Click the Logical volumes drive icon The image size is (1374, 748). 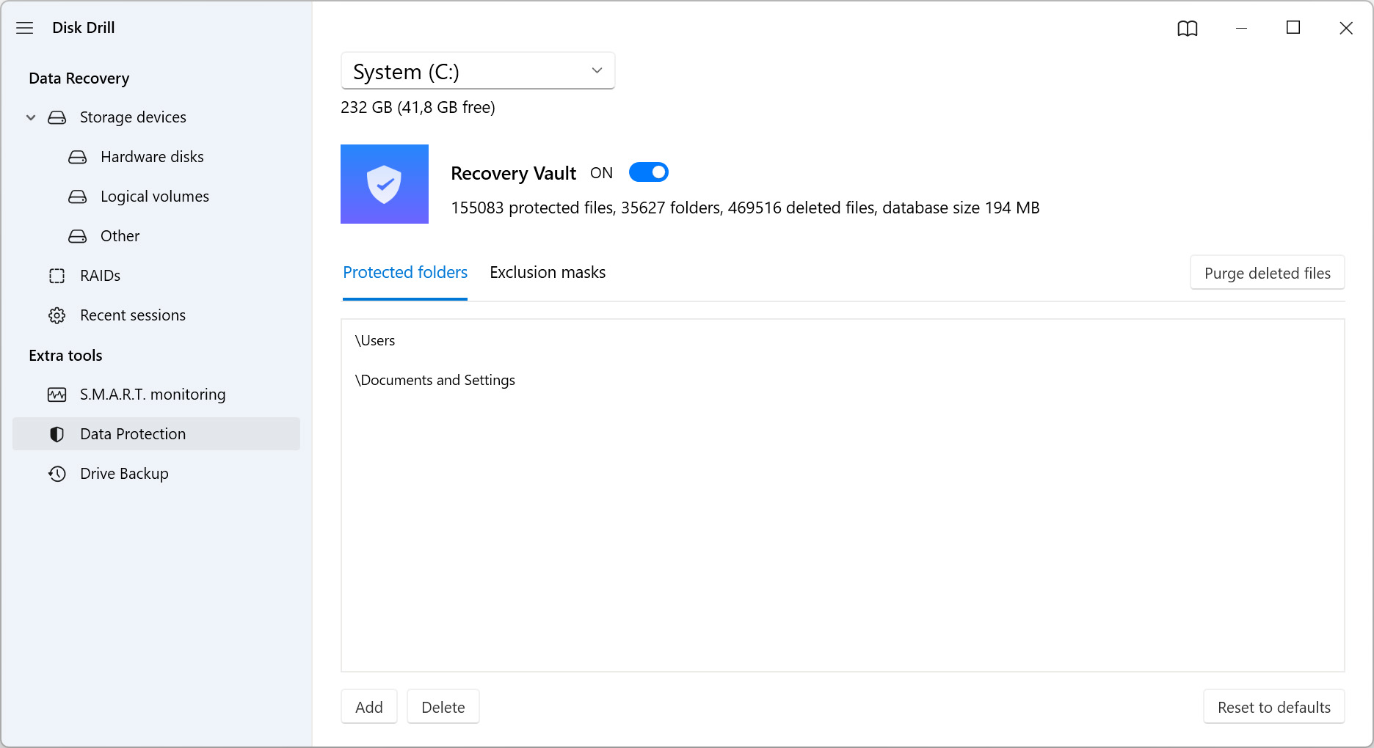[78, 197]
